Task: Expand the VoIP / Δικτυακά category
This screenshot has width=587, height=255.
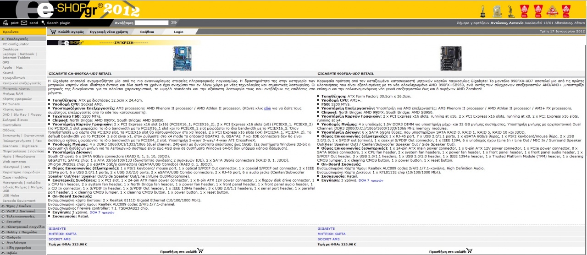Action: (x=23, y=211)
